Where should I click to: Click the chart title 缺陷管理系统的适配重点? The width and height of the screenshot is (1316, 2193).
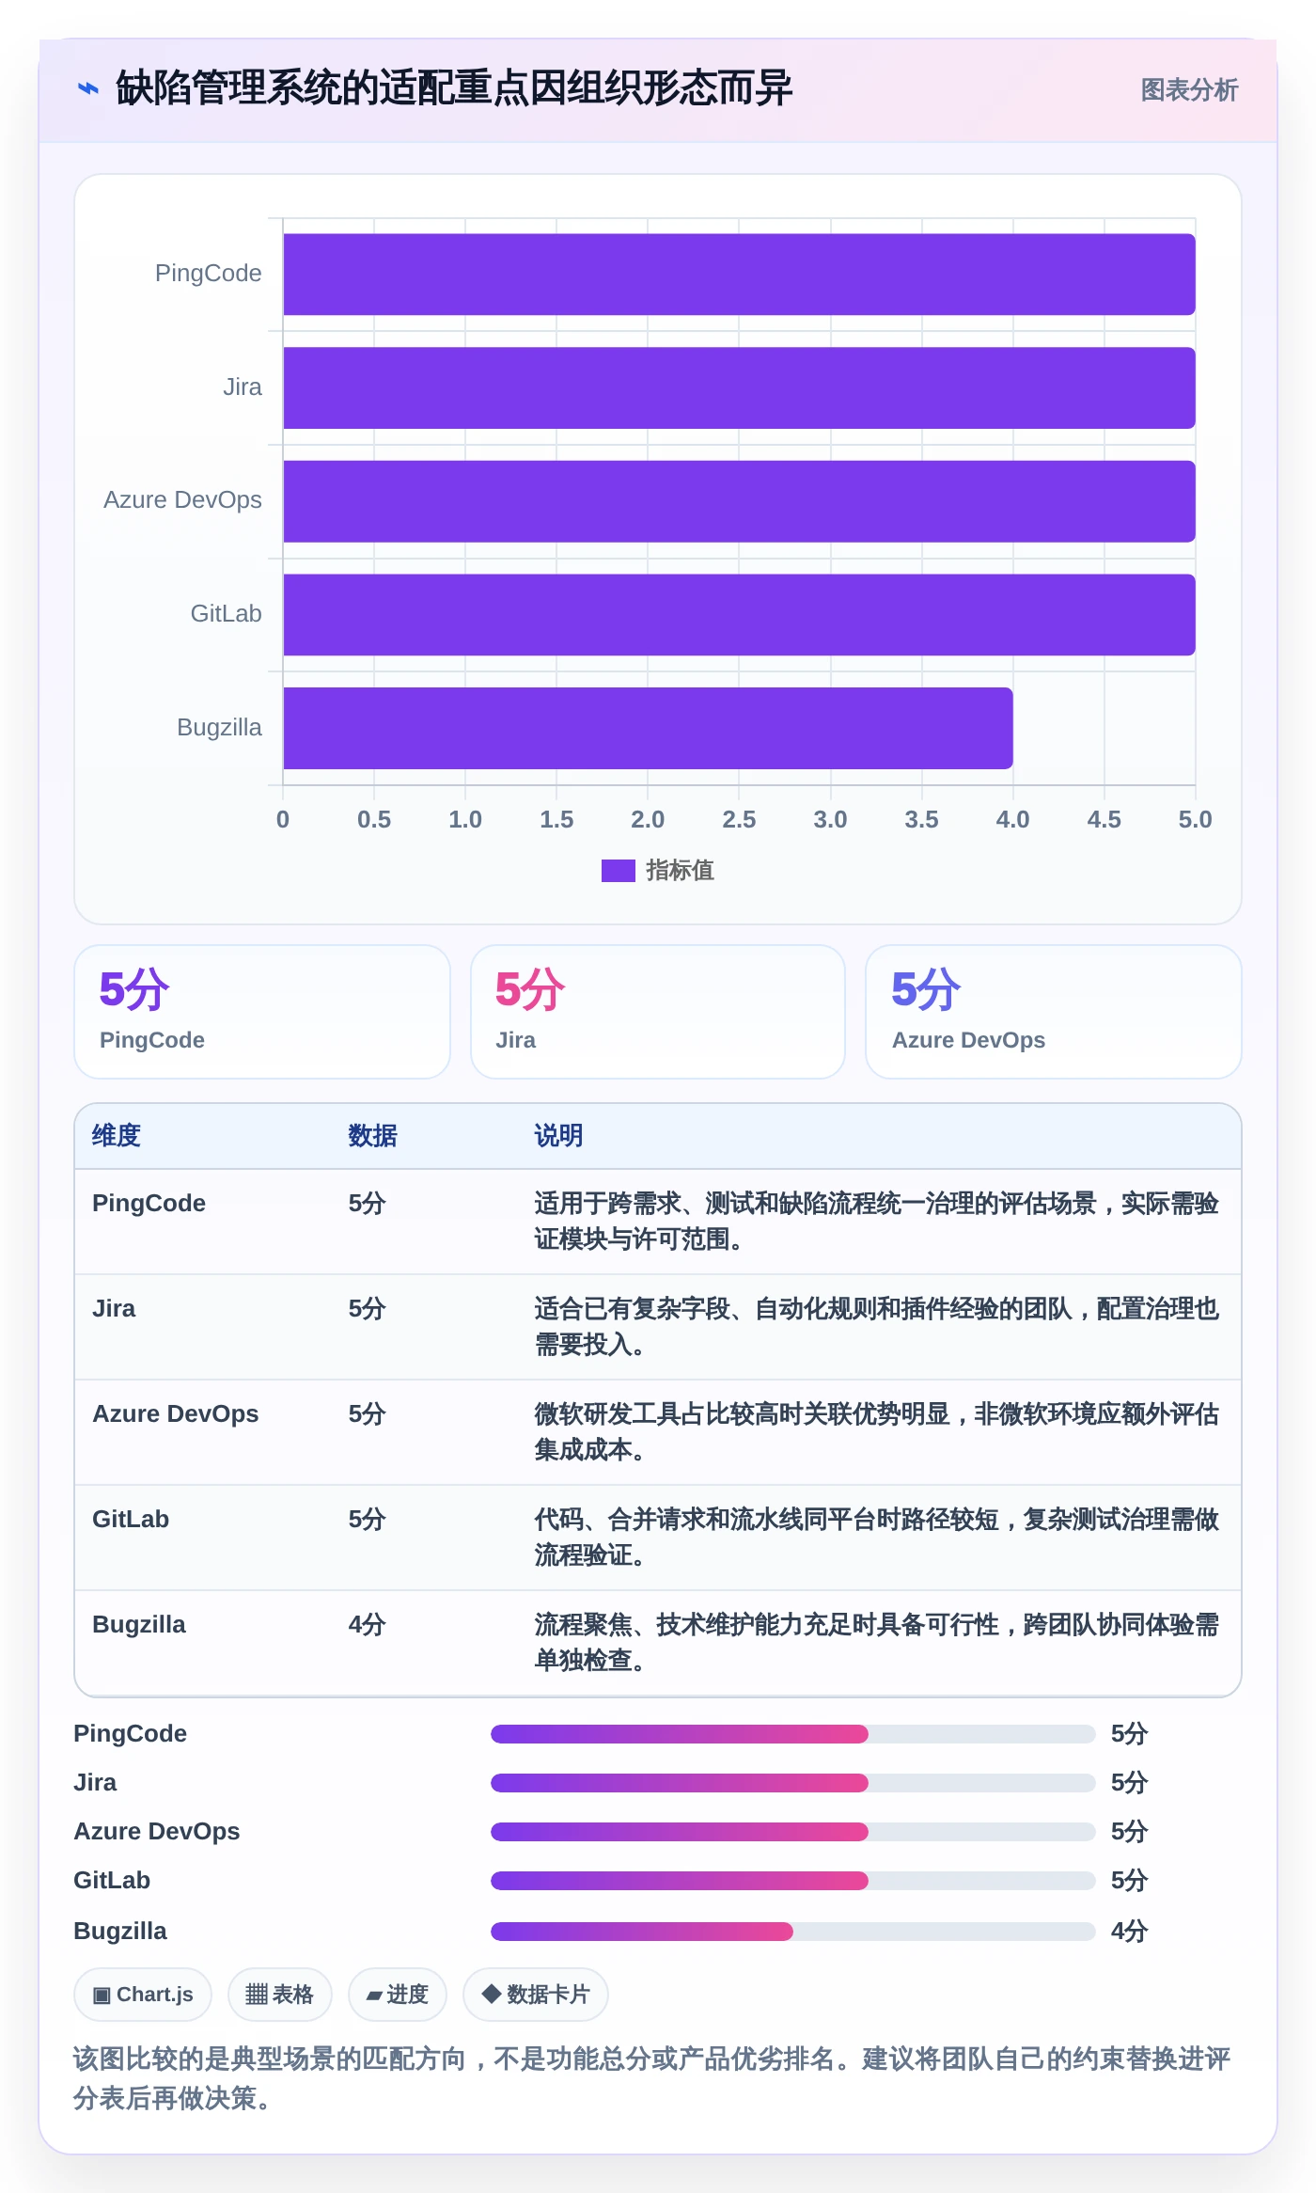[454, 89]
